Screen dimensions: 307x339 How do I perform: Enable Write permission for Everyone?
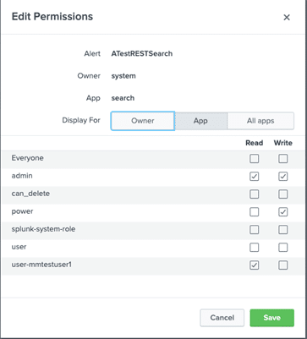coord(283,159)
